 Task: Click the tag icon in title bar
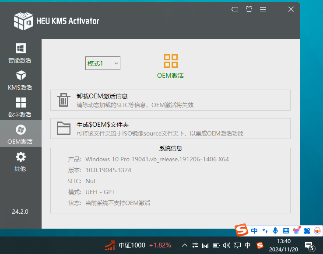(x=235, y=9)
